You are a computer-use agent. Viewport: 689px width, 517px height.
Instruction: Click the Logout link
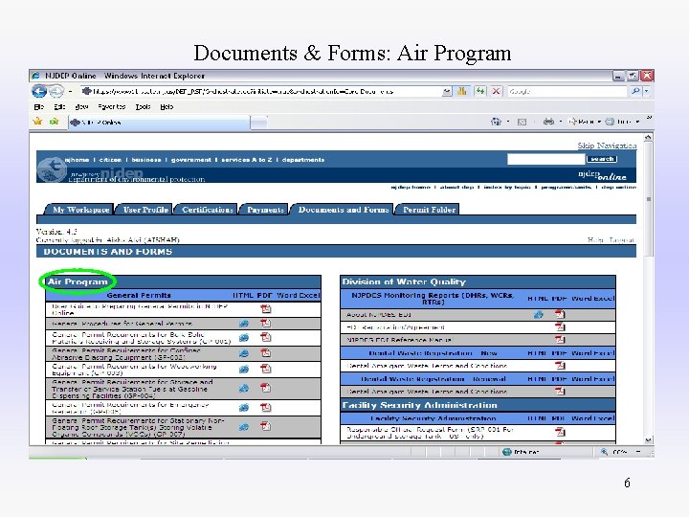[x=622, y=240]
